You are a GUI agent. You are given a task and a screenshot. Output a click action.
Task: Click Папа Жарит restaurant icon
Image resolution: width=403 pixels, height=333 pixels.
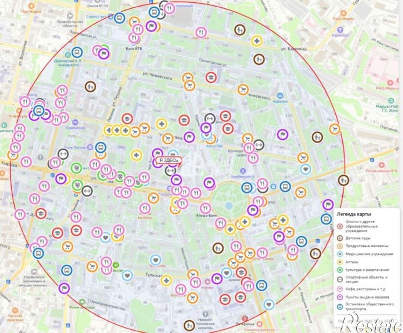[343, 13]
